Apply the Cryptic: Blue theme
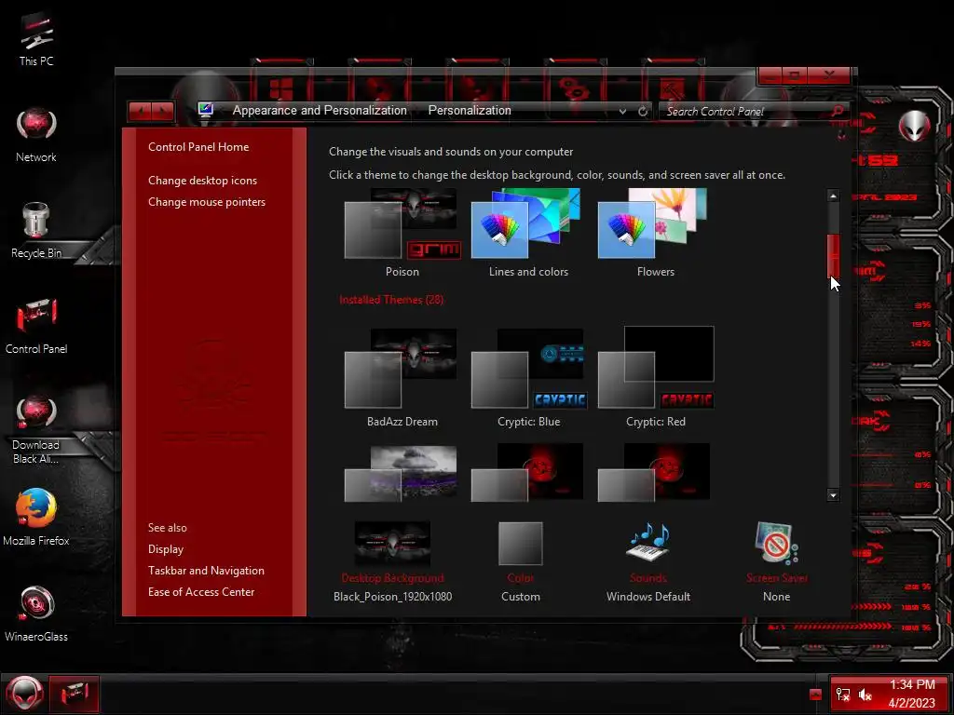This screenshot has width=954, height=715. pyautogui.click(x=528, y=378)
